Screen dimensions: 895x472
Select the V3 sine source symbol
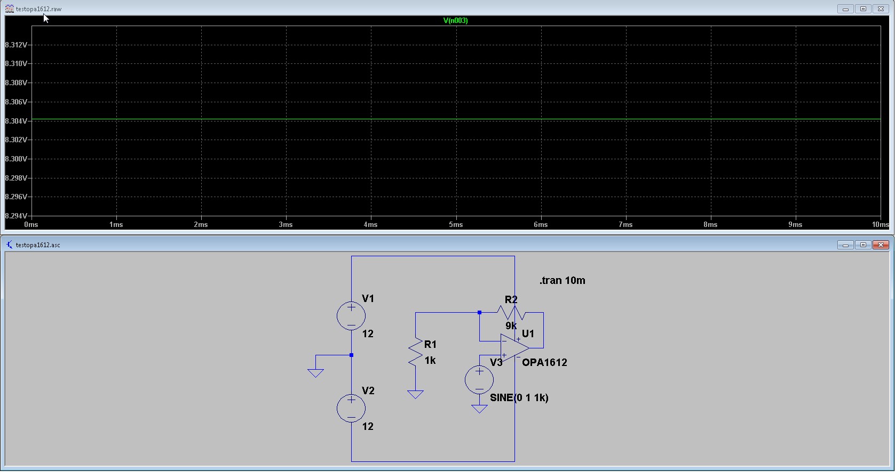click(x=479, y=380)
